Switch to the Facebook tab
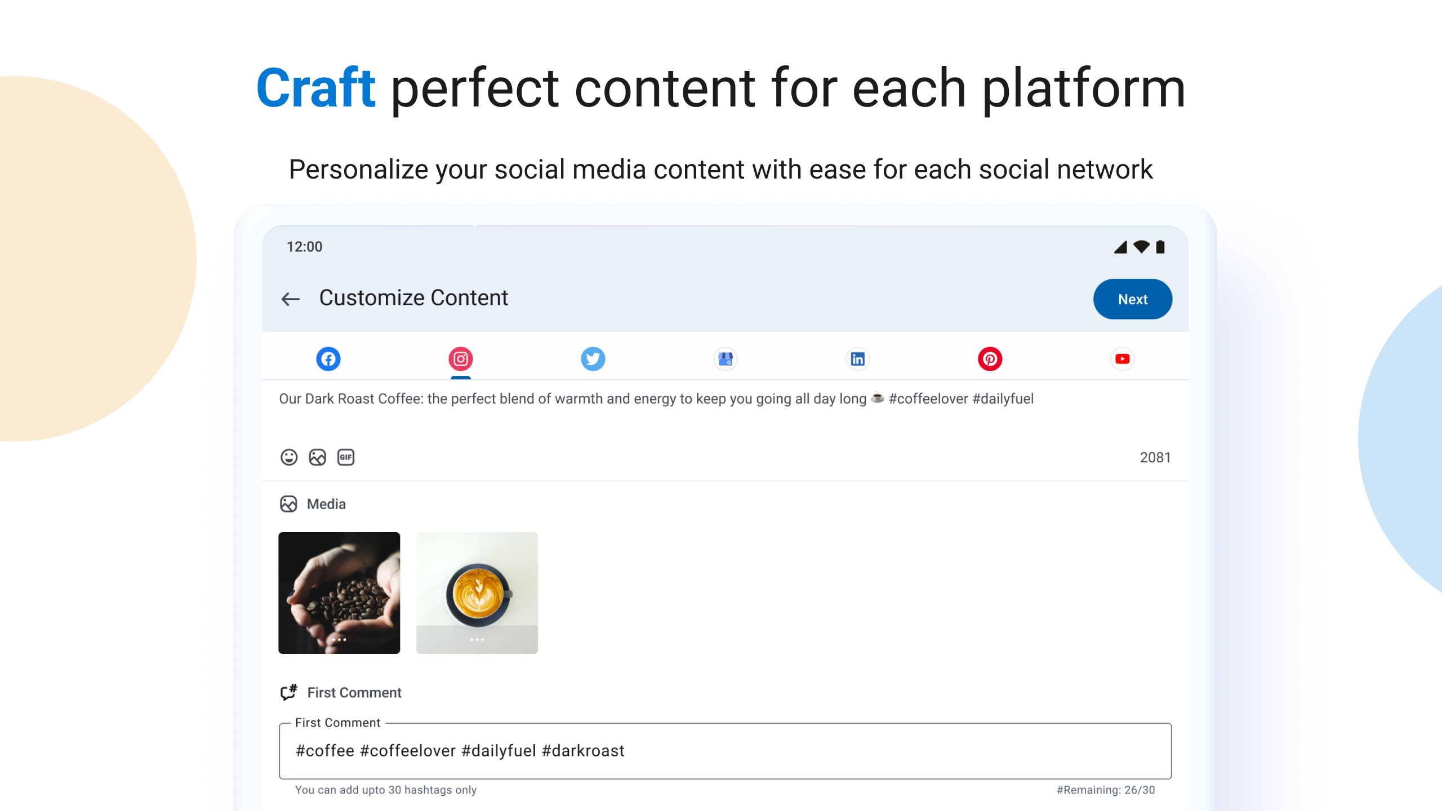1442x811 pixels. [328, 359]
